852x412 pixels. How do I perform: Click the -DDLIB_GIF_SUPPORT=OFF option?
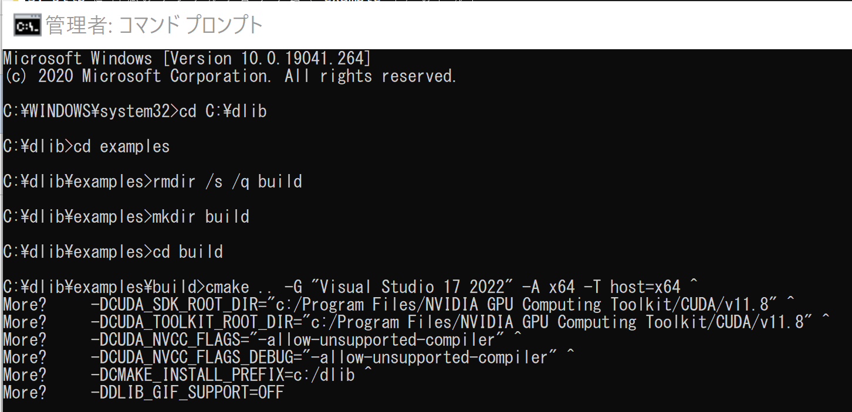click(x=187, y=393)
